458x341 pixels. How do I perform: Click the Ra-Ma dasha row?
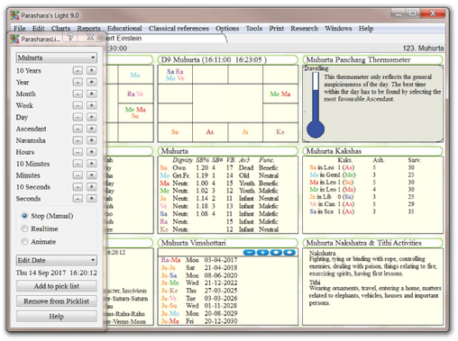coord(199,260)
